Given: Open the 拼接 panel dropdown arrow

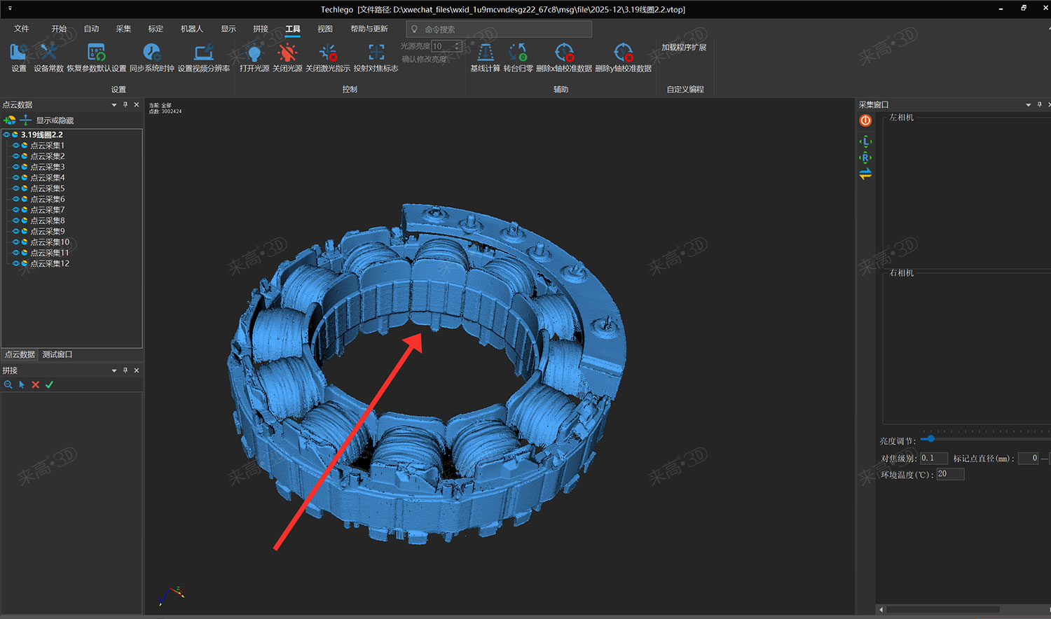Looking at the screenshot, I should click(x=114, y=370).
